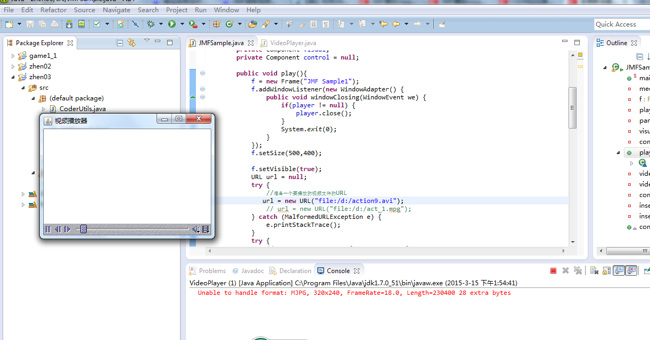Click the volume speaker icon in video player

pos(196,229)
